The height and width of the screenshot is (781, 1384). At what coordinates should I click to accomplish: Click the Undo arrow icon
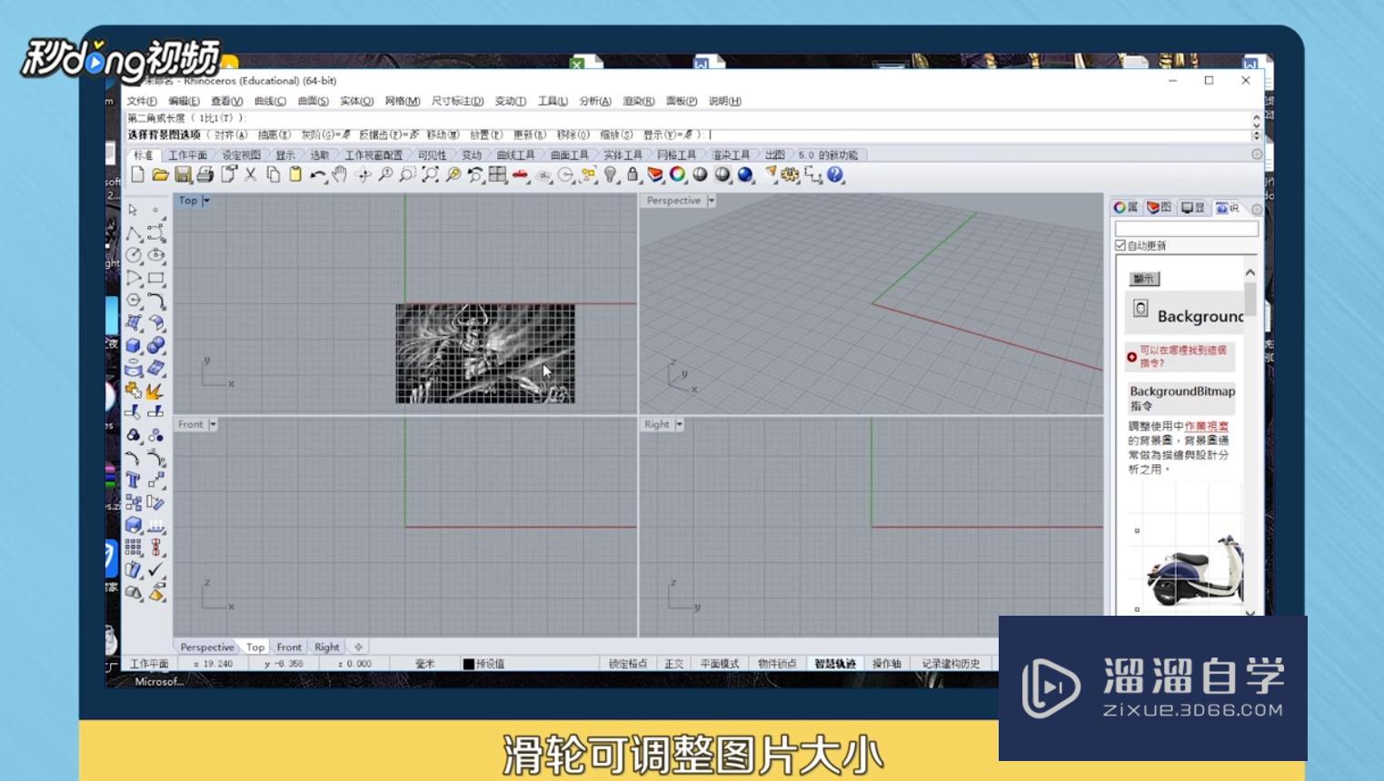tap(317, 174)
